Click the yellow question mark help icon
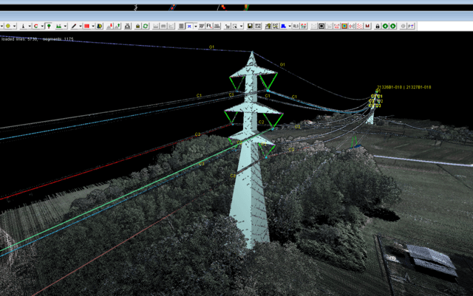 268,27
